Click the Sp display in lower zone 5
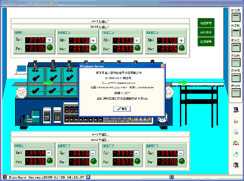This screenshot has height=181, width=244. [35, 153]
